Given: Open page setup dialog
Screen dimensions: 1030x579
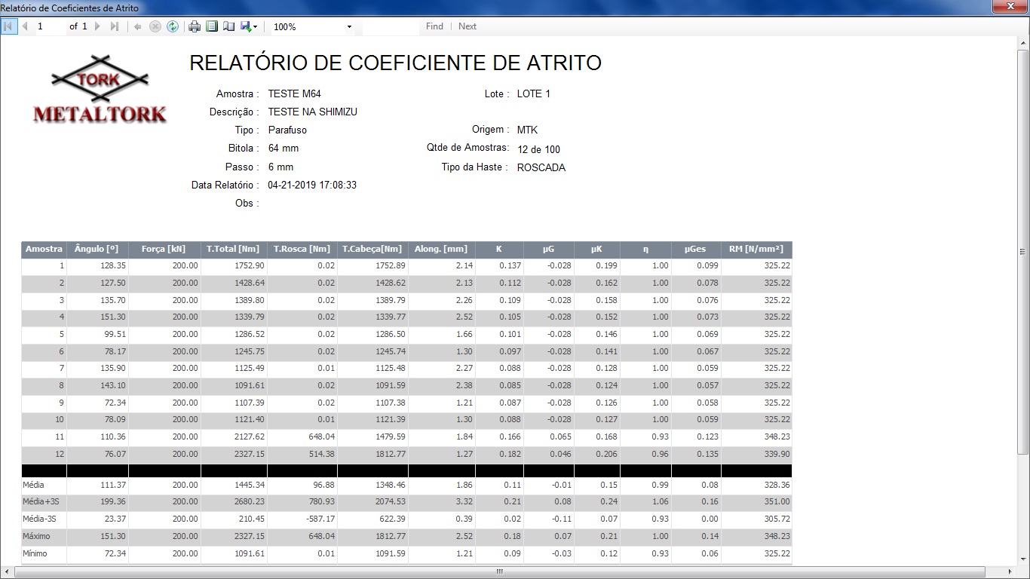Looking at the screenshot, I should 228,26.
